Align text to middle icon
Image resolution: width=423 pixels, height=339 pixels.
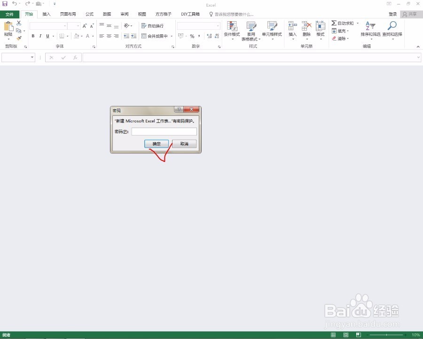tap(109, 26)
